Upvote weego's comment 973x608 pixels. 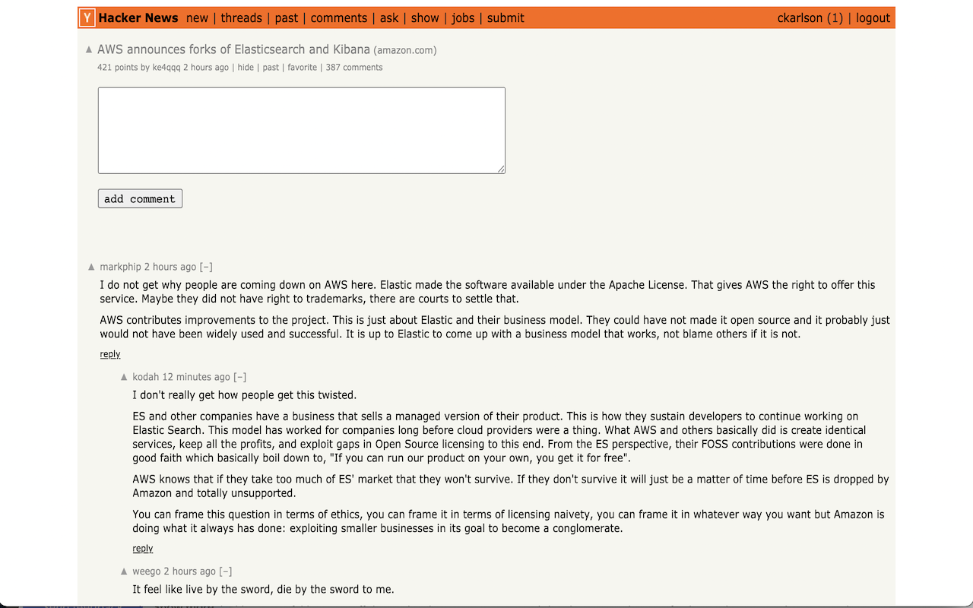(122, 570)
